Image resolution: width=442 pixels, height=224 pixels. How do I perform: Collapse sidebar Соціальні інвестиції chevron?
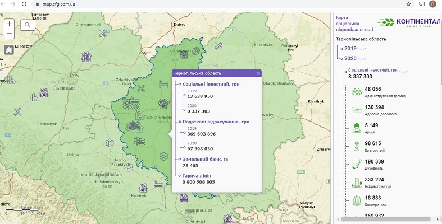click(x=403, y=72)
